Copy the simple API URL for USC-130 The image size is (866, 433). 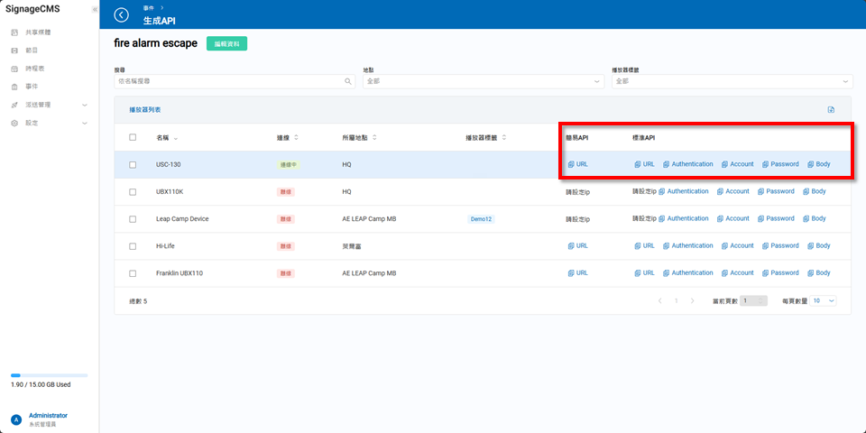(x=577, y=164)
